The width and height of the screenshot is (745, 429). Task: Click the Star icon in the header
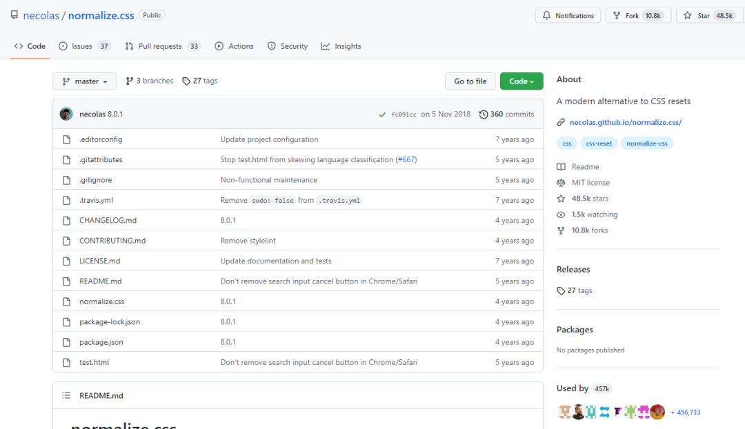(x=687, y=16)
